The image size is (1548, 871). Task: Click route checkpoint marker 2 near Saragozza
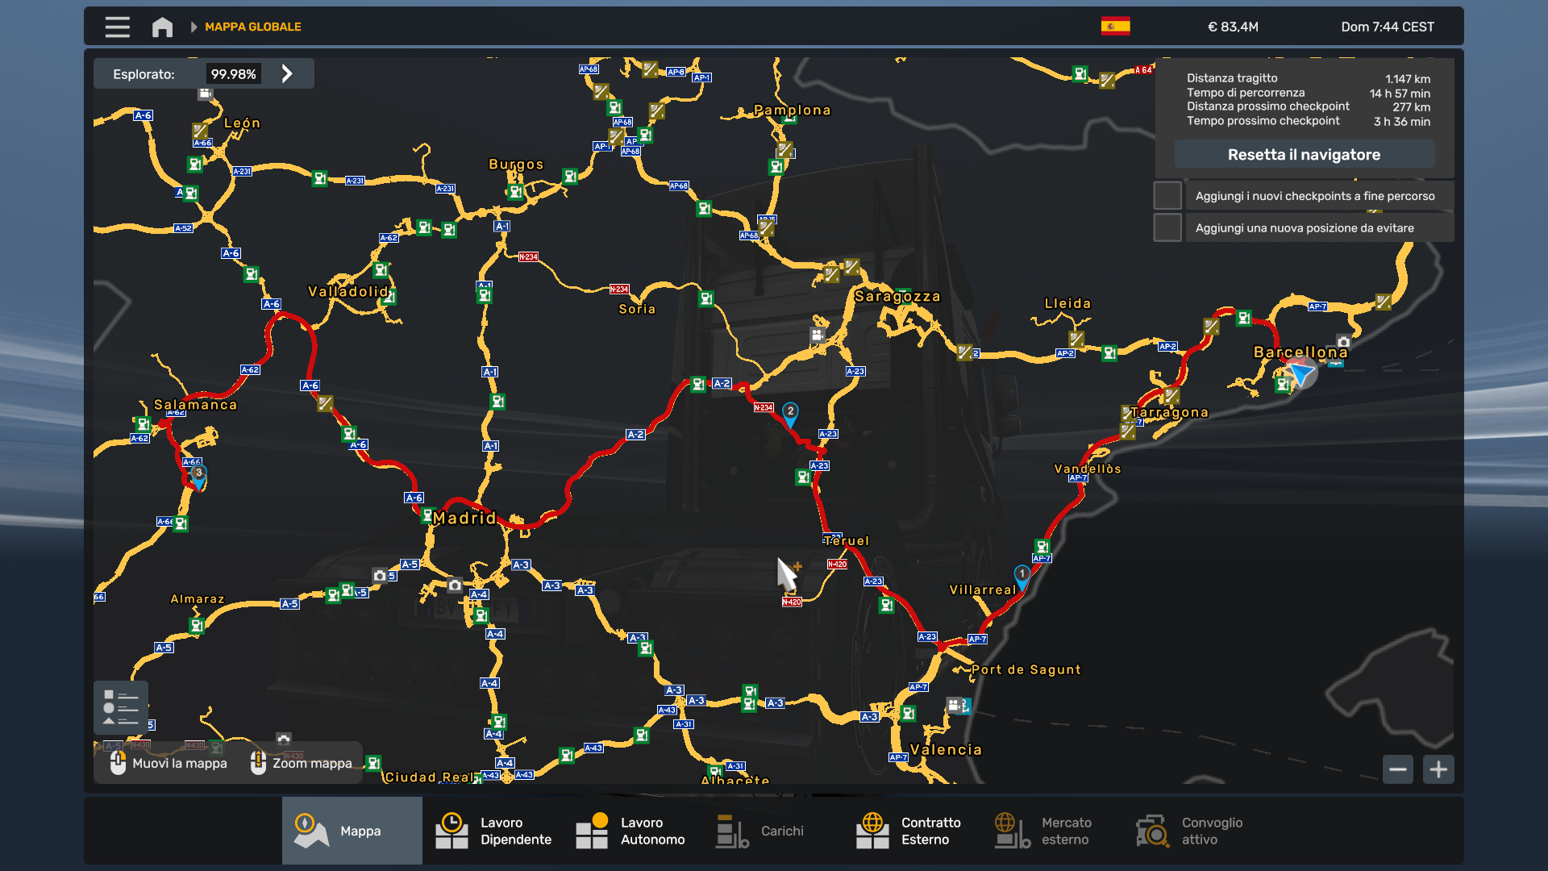790,415
